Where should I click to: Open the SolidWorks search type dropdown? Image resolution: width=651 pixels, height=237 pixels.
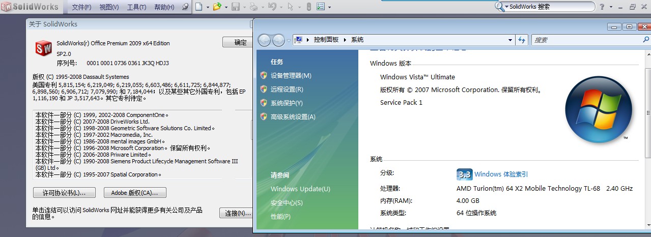tap(506, 7)
